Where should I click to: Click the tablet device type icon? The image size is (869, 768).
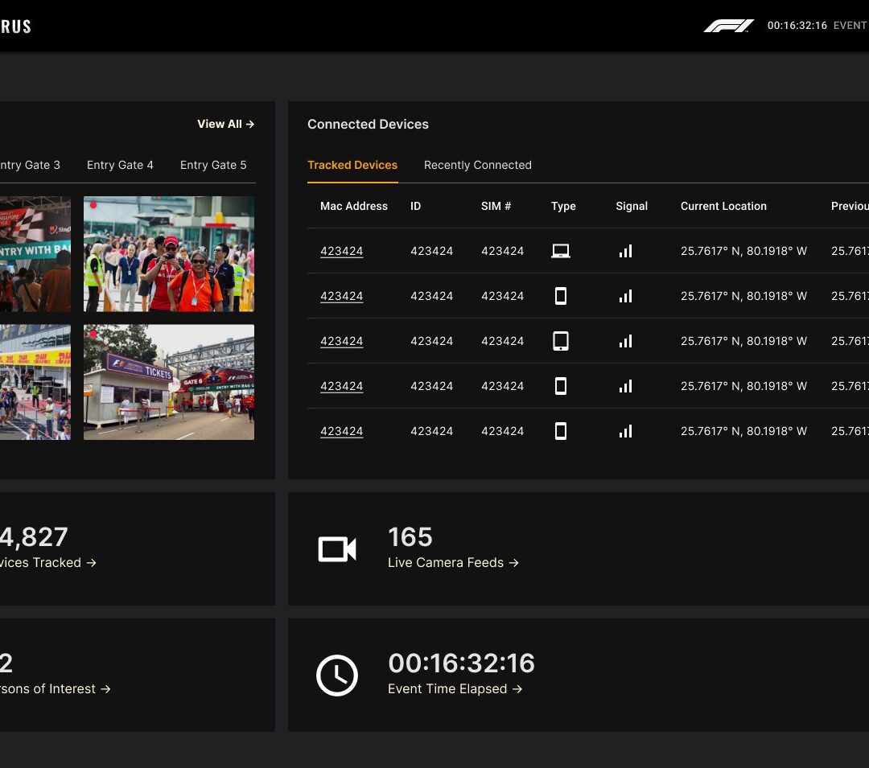[x=561, y=341]
